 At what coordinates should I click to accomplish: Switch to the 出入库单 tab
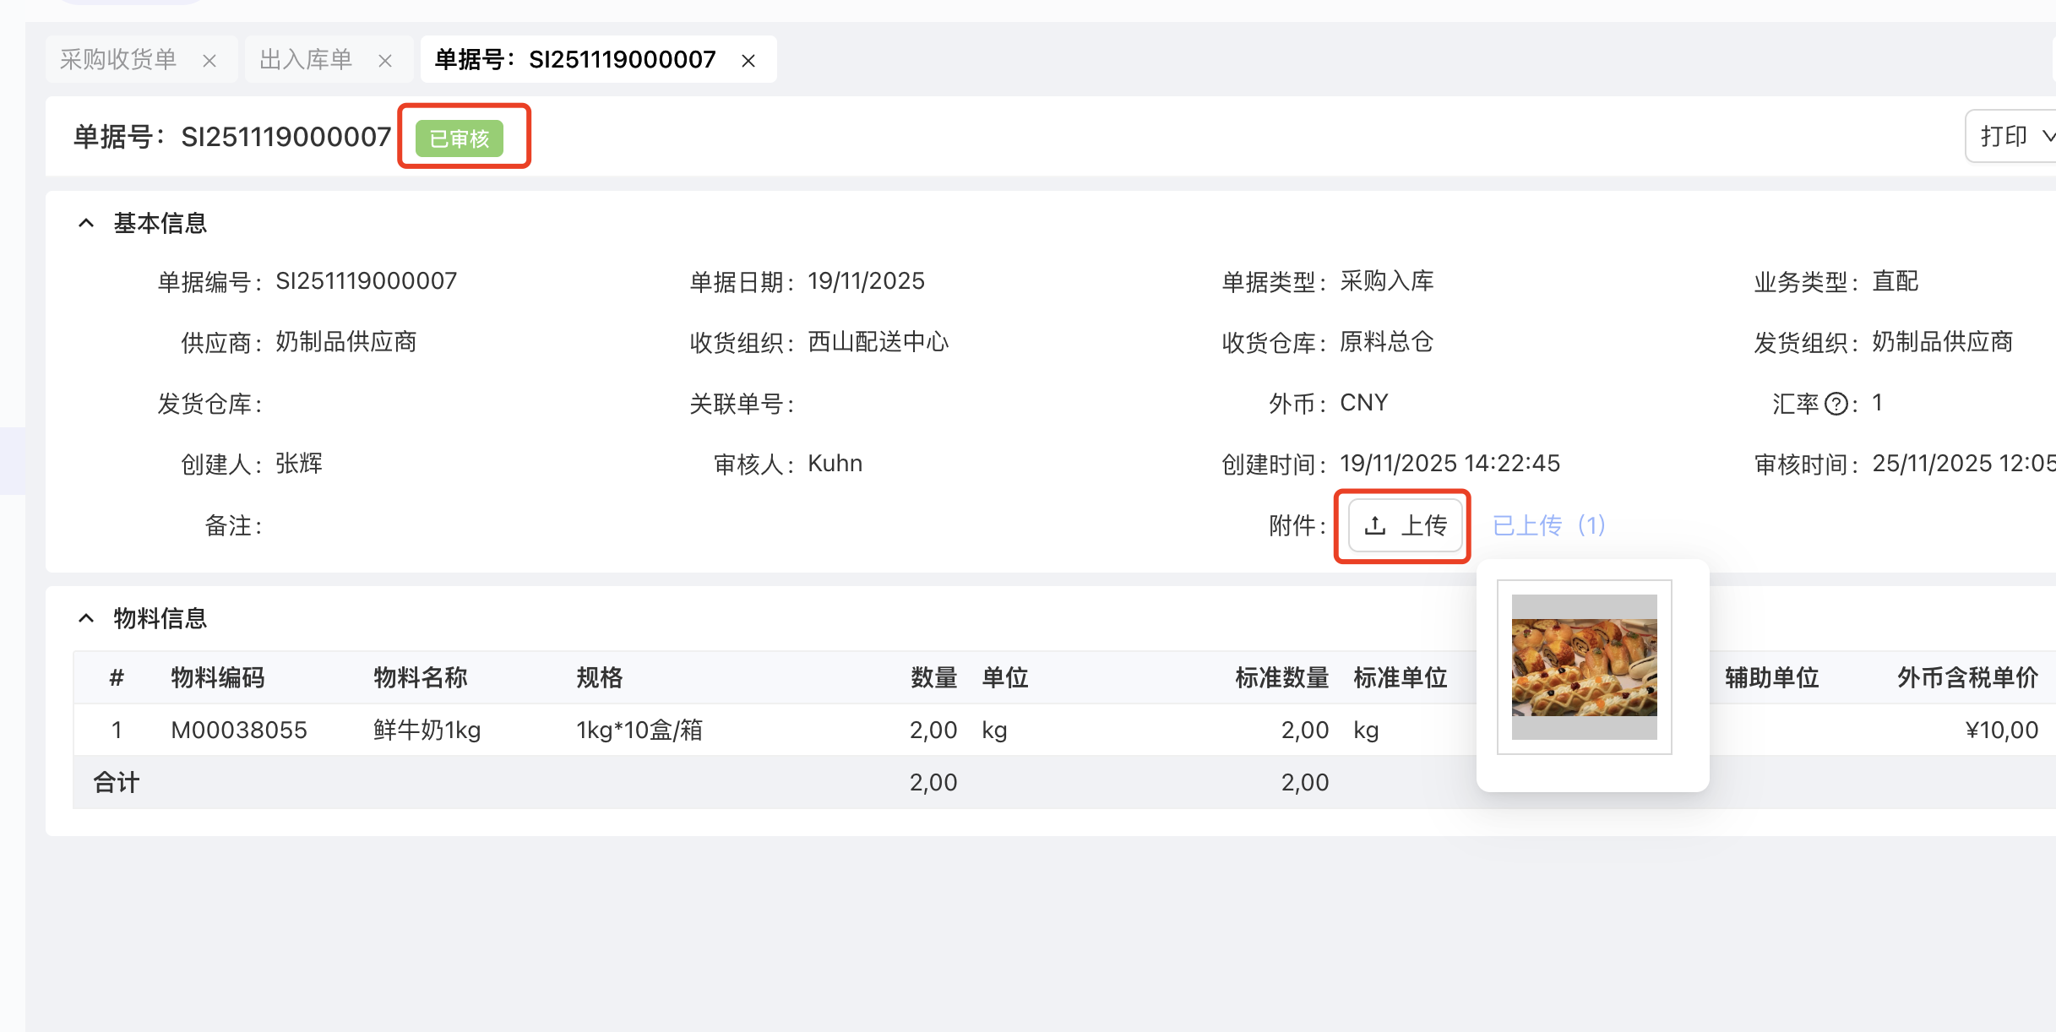coord(306,59)
